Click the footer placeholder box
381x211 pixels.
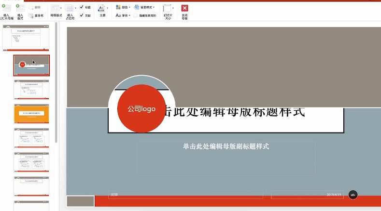[x=185, y=195]
